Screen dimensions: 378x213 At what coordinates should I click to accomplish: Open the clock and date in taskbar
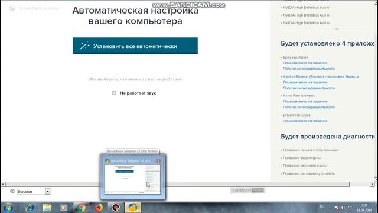point(364,208)
